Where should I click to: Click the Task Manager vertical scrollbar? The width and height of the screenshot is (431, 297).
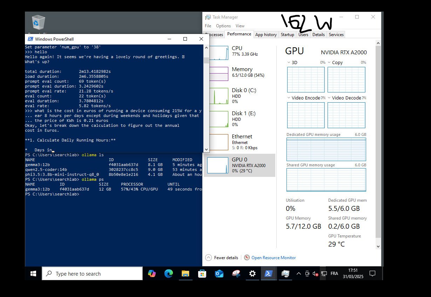(378, 142)
